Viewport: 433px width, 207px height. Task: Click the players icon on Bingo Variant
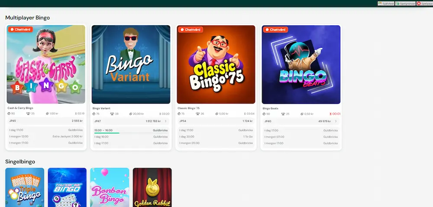[112, 114]
